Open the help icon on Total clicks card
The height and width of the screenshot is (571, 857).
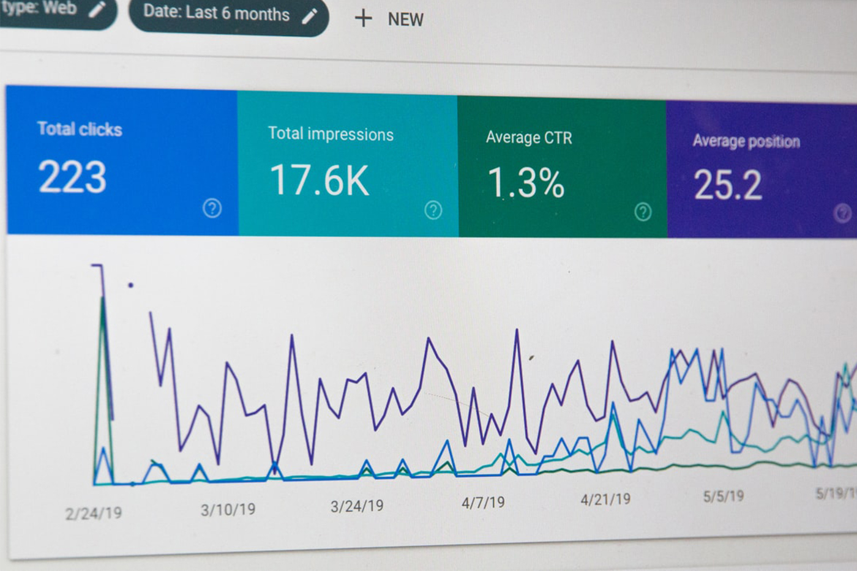[212, 208]
